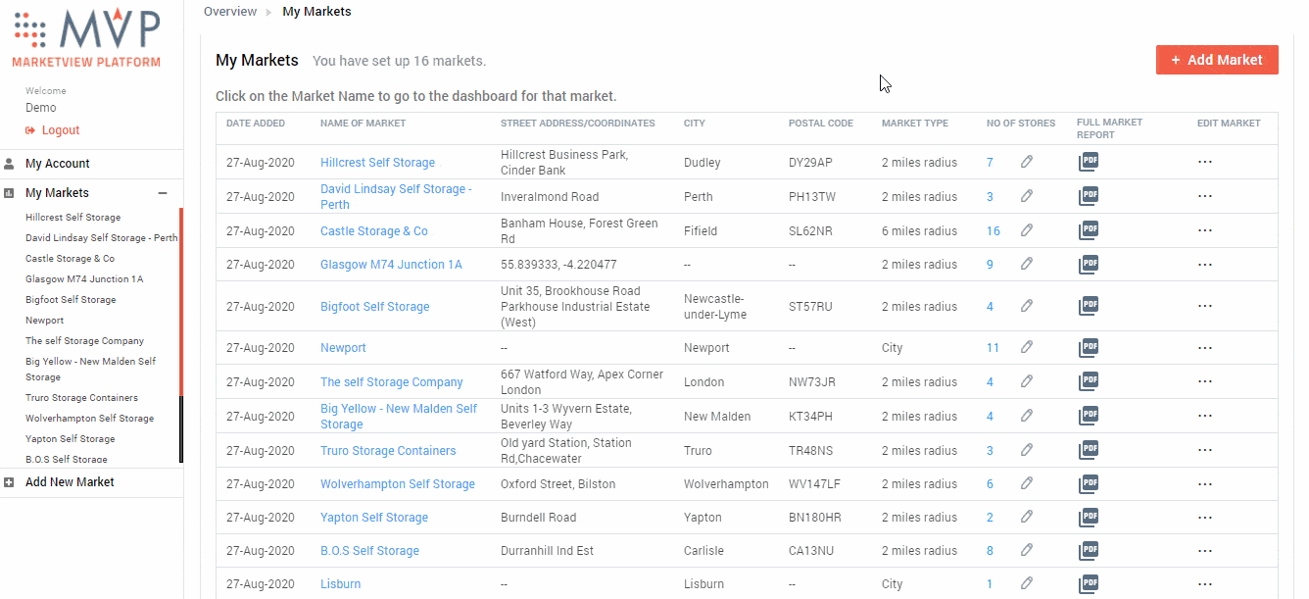Open PDF report for Yapton Self Storage
The image size is (1309, 599).
pos(1088,517)
